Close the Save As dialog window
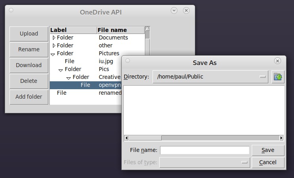The width and height of the screenshot is (294, 178). (277, 61)
